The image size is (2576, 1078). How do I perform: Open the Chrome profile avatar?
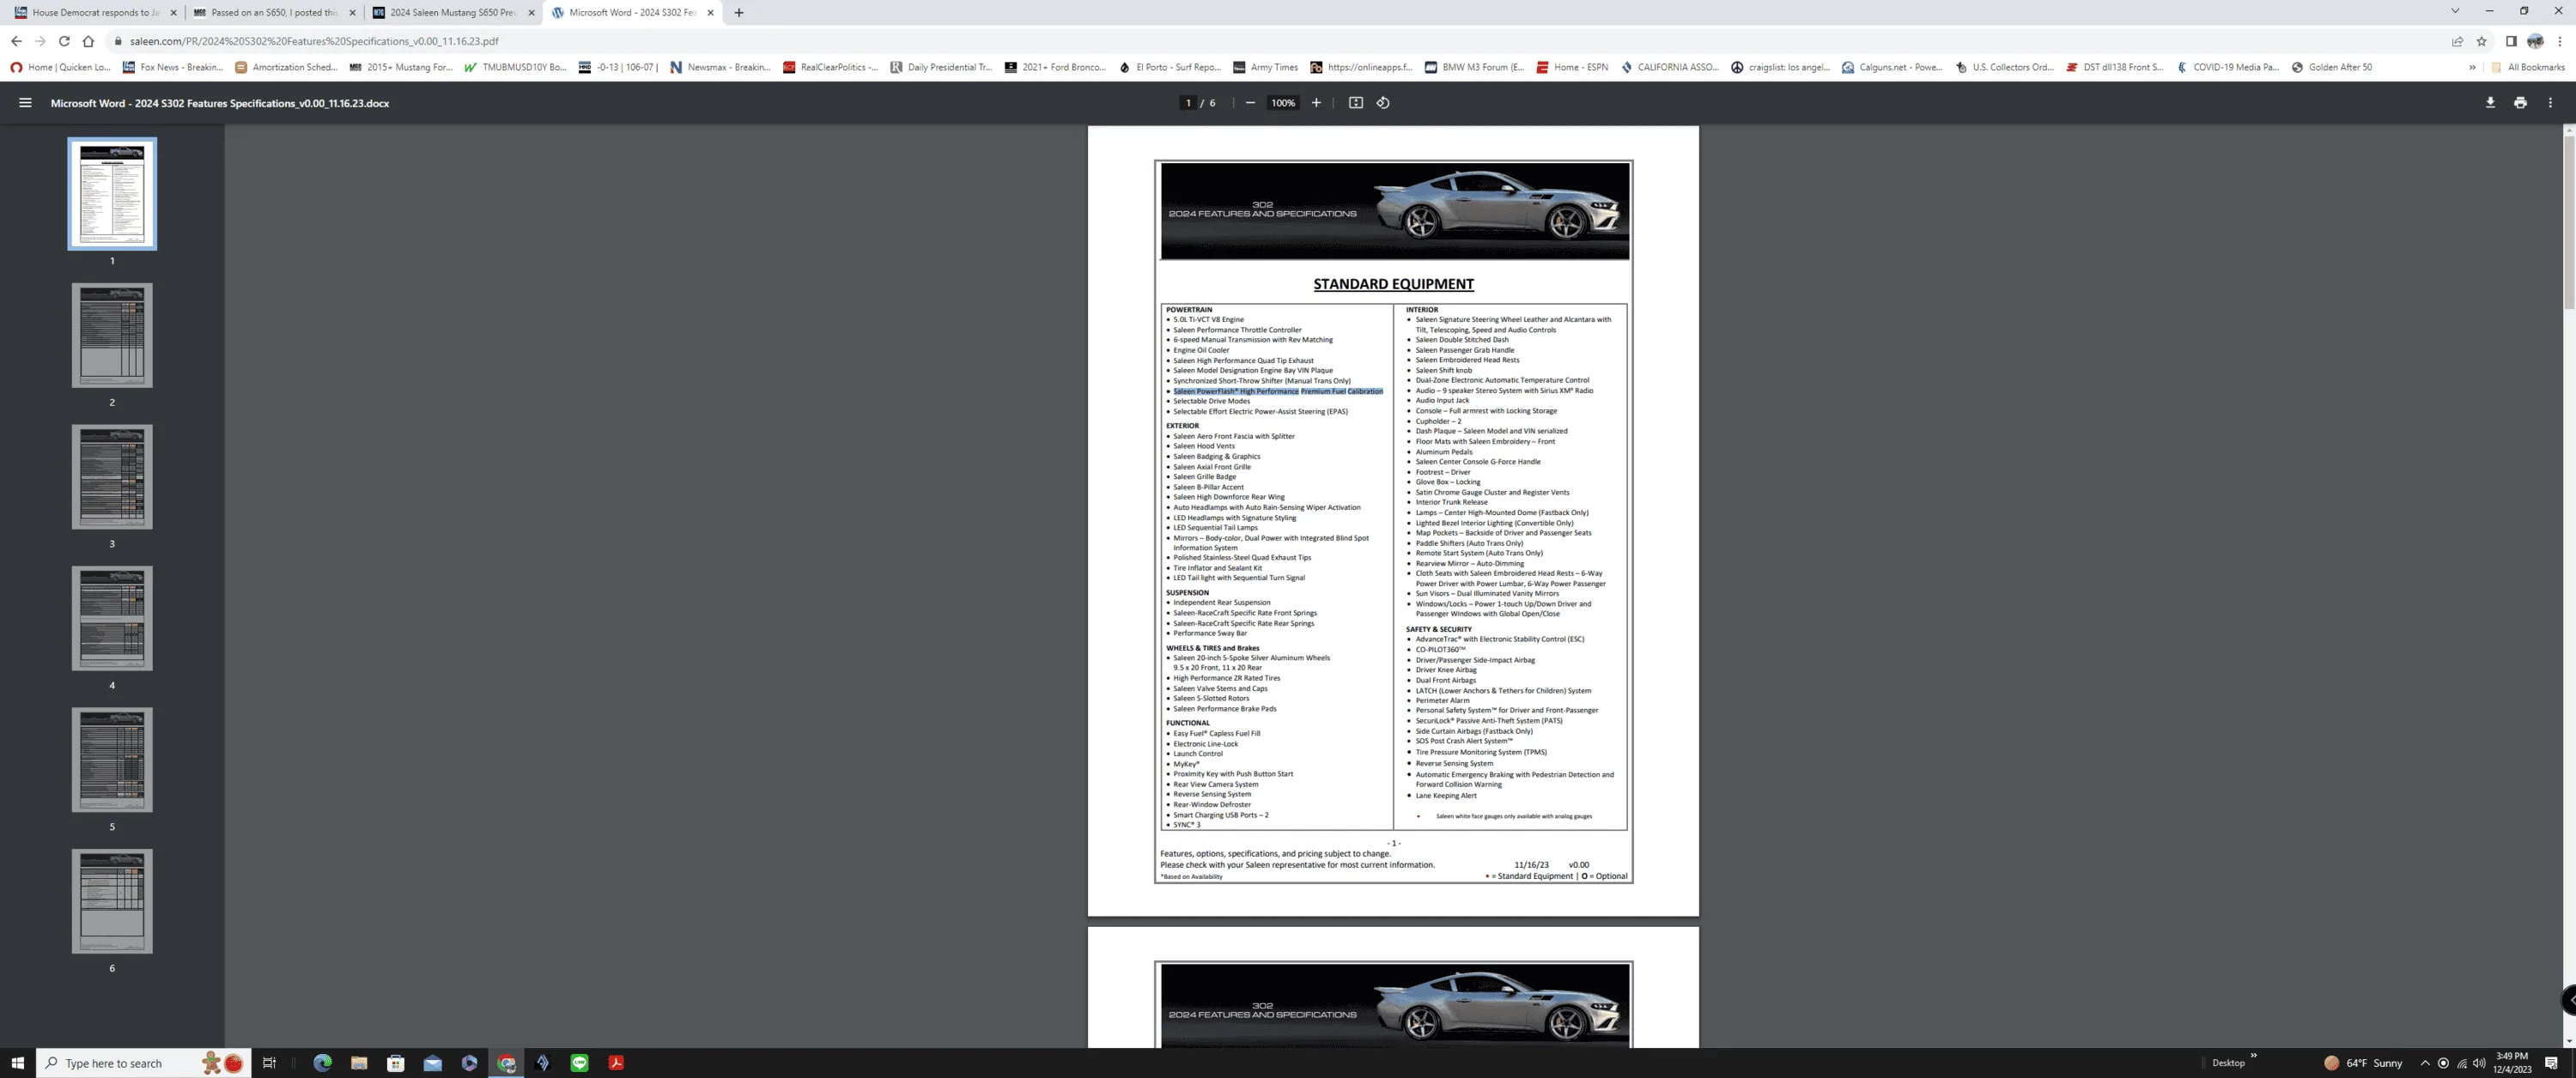point(2535,41)
